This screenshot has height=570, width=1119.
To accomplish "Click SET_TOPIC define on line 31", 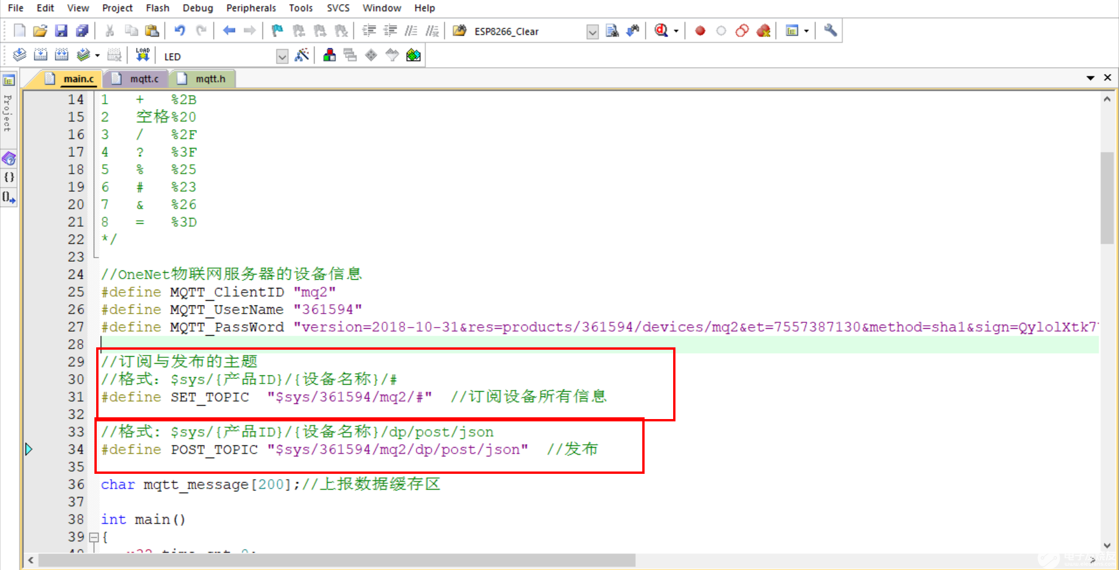I will [266, 397].
